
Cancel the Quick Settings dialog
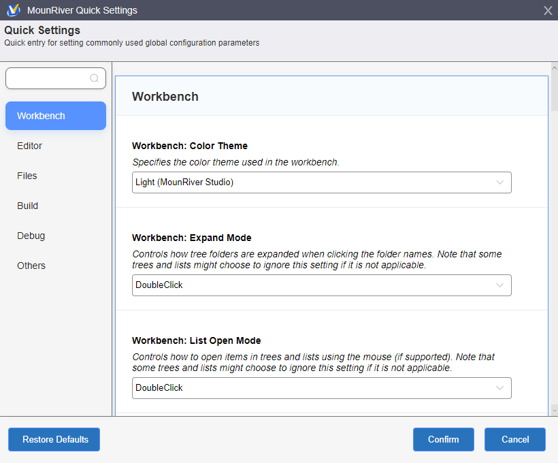coord(515,439)
